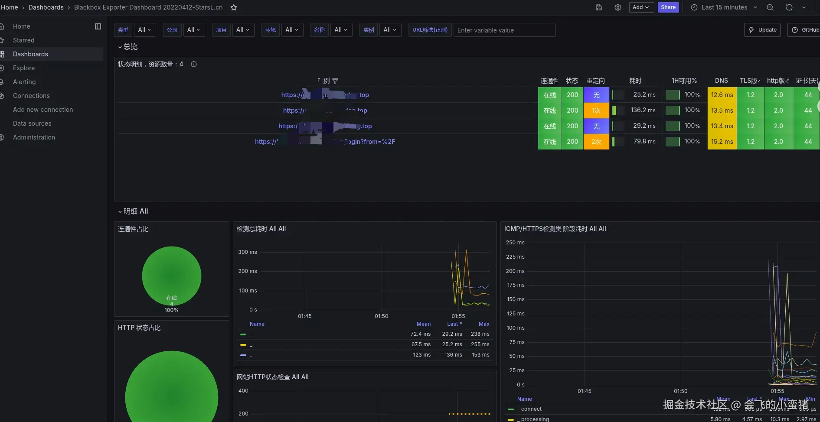The width and height of the screenshot is (820, 422).
Task: Expand the 环境 variable All dropdown
Action: coord(292,30)
